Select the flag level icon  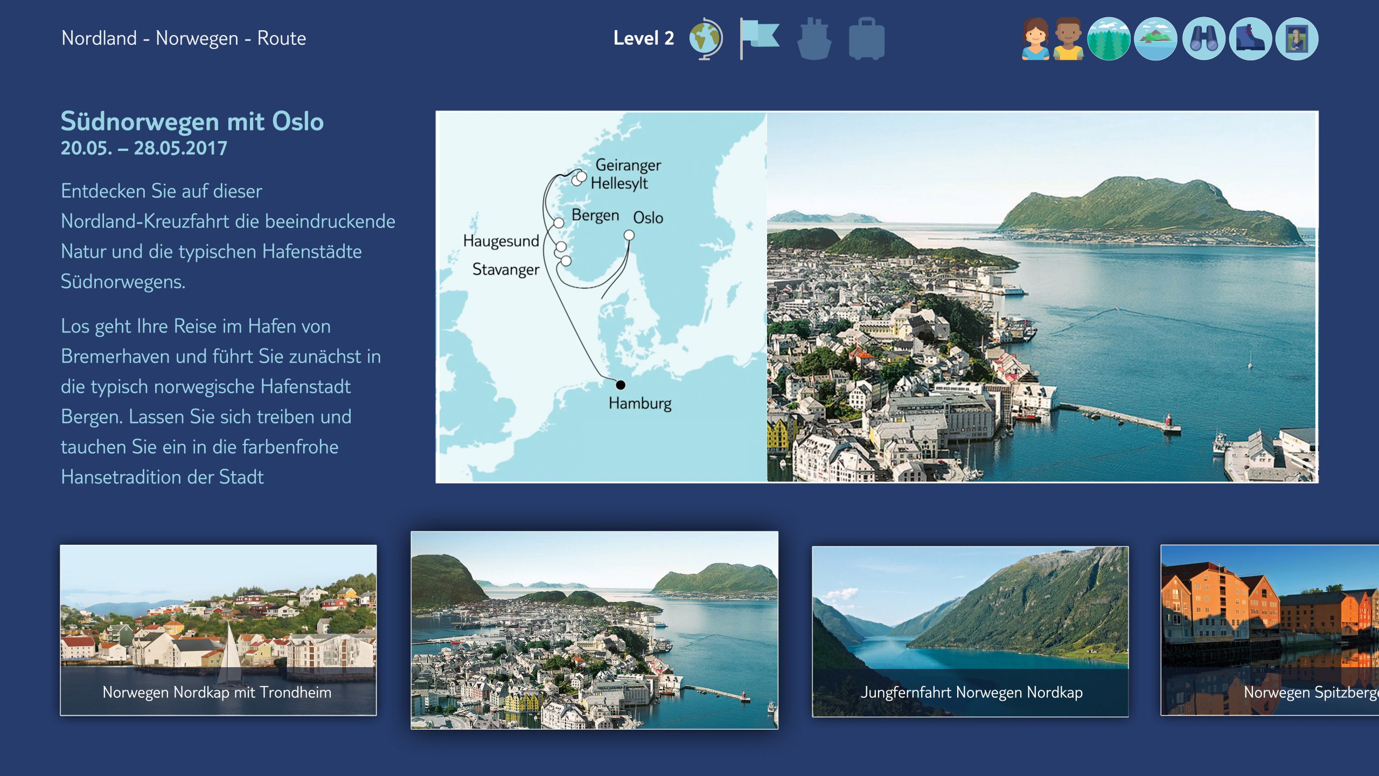(x=760, y=39)
